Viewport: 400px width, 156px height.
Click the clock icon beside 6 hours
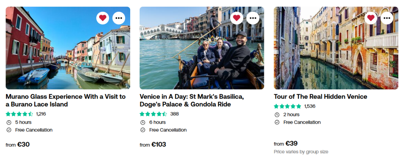[143, 122]
